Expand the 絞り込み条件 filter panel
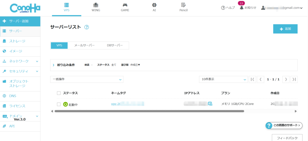Screen dimensions: 308x141 coord(64,65)
